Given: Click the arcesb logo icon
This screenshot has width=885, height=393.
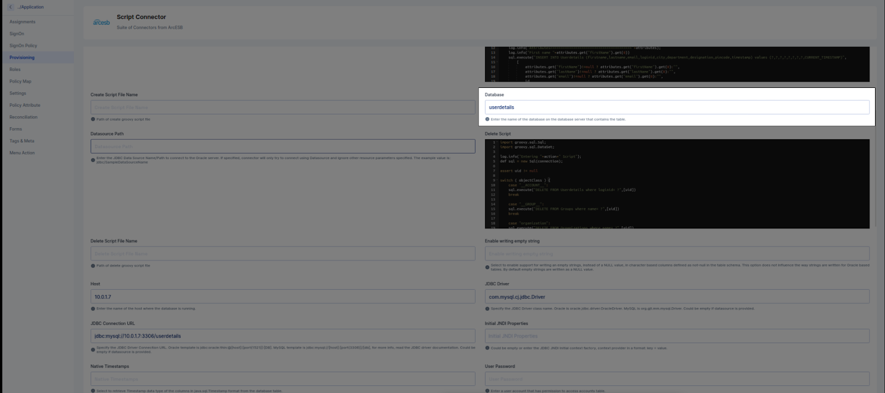Looking at the screenshot, I should (101, 22).
